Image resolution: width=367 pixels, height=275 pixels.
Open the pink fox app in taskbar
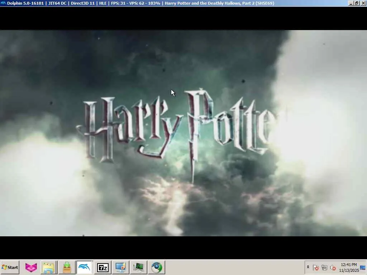pyautogui.click(x=31, y=267)
